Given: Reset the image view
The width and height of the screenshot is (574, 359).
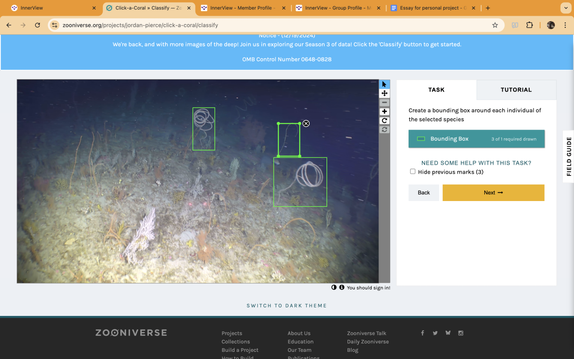Looking at the screenshot, I should pos(384,130).
